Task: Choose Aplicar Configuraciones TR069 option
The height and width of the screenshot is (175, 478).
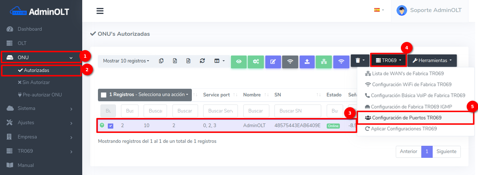Action: click(403, 129)
